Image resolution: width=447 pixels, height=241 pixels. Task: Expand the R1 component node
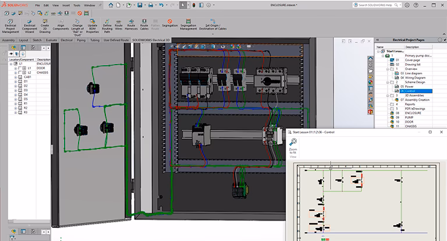tap(15, 104)
